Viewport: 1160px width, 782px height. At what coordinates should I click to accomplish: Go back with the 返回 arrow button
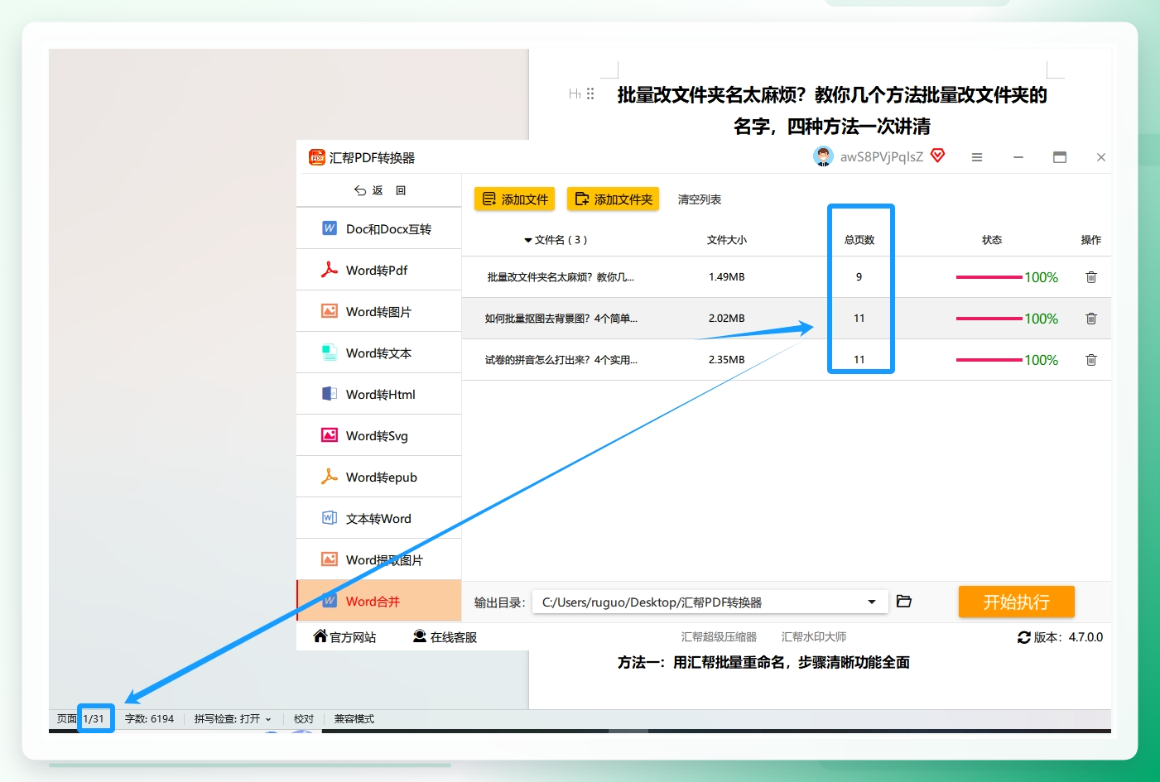coord(380,190)
